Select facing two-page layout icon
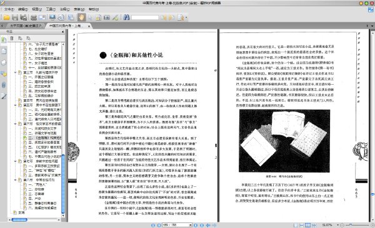The height and width of the screenshot is (228, 375). coord(307,225)
